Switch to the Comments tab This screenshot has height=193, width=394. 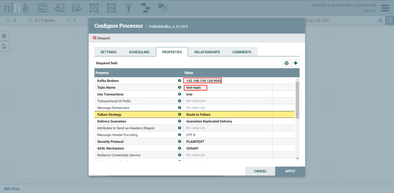coord(242,52)
